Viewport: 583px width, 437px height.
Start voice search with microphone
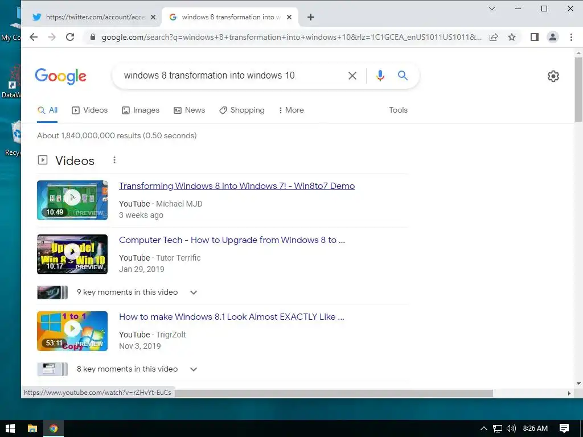(380, 76)
